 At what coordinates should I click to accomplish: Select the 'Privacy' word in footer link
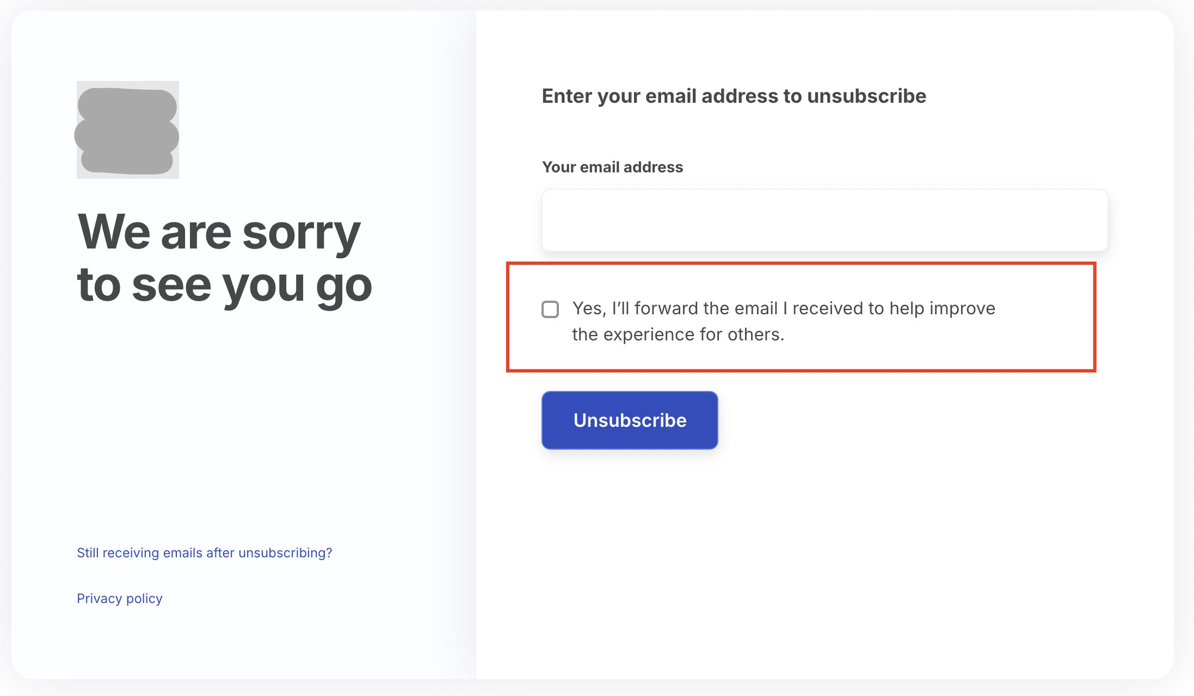[x=99, y=599]
